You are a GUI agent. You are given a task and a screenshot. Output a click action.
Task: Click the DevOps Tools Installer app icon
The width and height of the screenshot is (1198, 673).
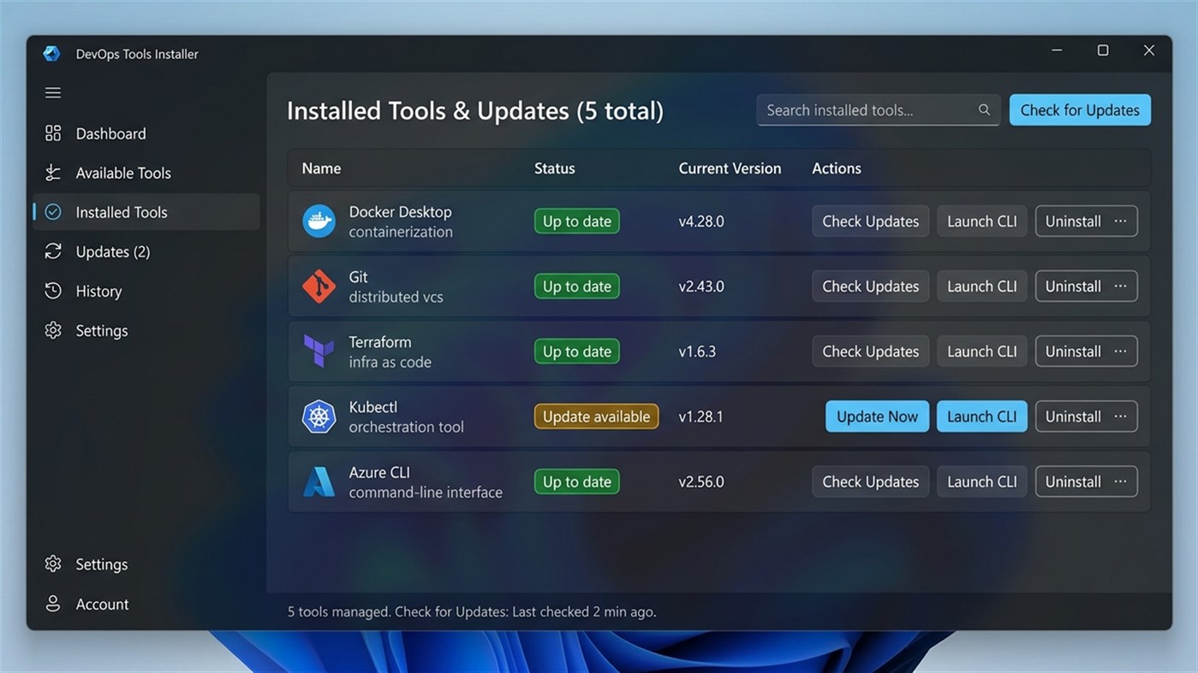[52, 54]
